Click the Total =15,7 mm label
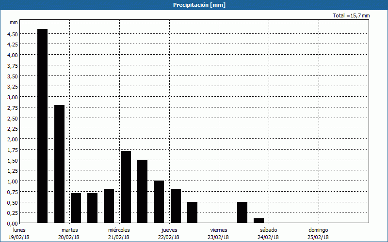This screenshot has width=388, height=242. (x=351, y=15)
